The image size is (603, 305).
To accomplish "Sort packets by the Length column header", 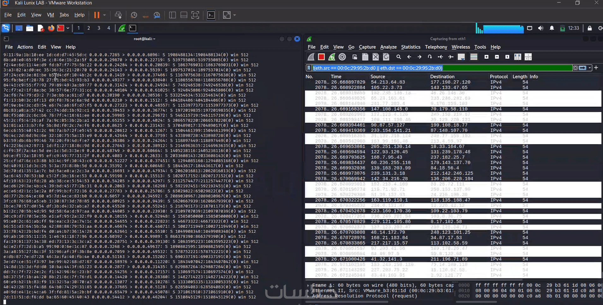I will click(x=520, y=76).
